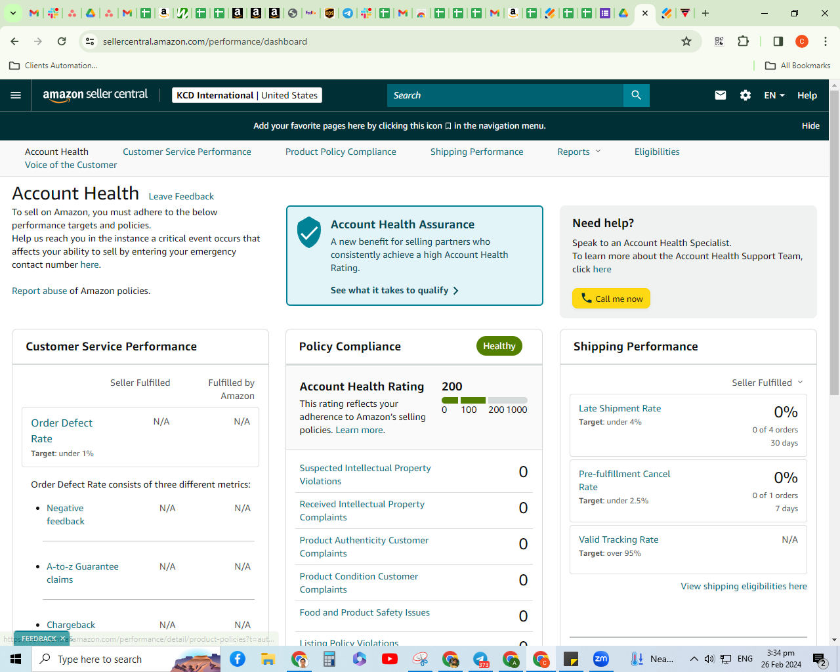
Task: Go back using browser back arrow
Action: 14,41
